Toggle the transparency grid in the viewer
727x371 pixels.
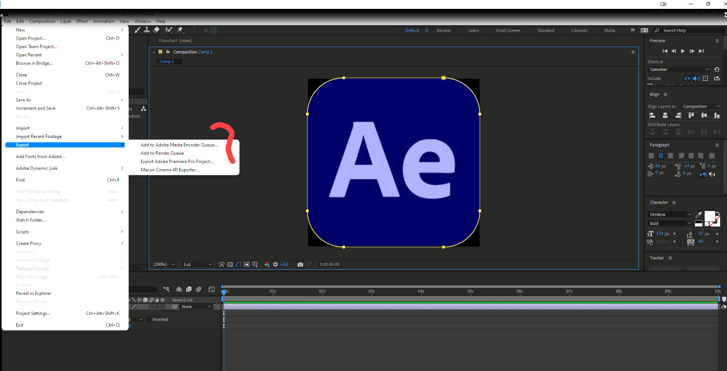pyautogui.click(x=230, y=264)
